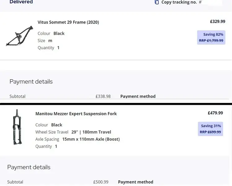
Task: Click the £479.99 fork price
Action: pyautogui.click(x=215, y=113)
